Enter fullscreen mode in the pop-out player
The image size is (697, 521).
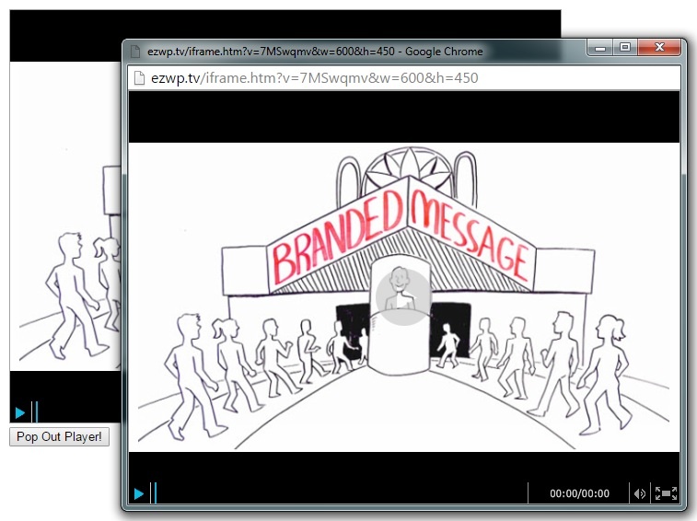tap(666, 494)
